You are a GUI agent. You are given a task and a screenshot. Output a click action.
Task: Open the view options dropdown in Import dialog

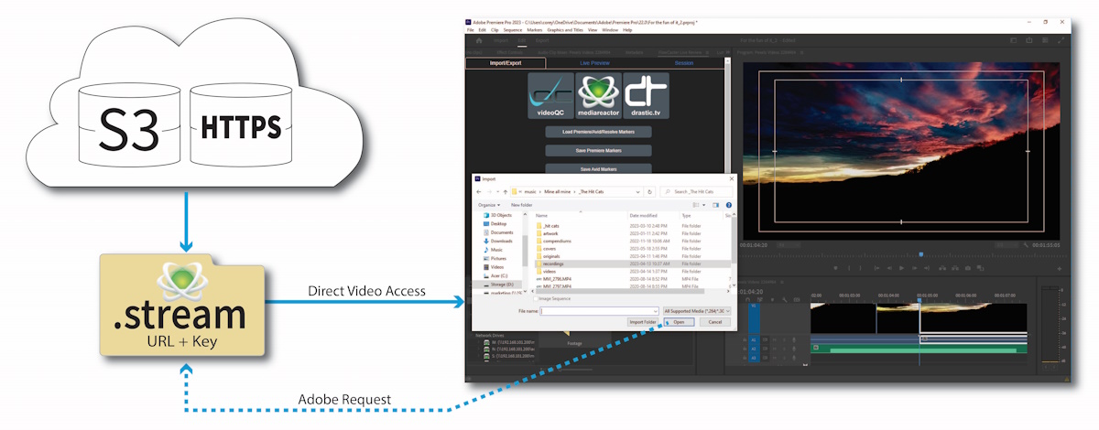[703, 205]
